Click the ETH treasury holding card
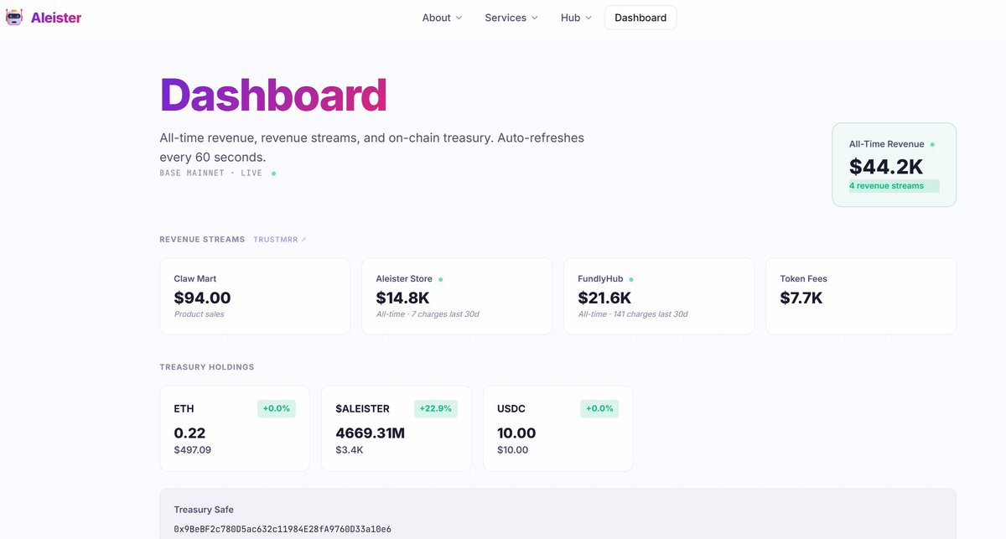This screenshot has width=1006, height=539. pyautogui.click(x=235, y=428)
